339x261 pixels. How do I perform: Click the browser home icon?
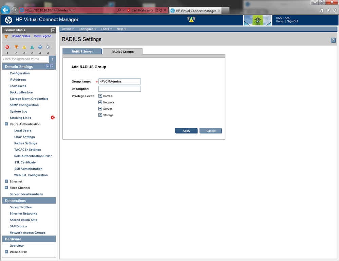tap(322, 10)
